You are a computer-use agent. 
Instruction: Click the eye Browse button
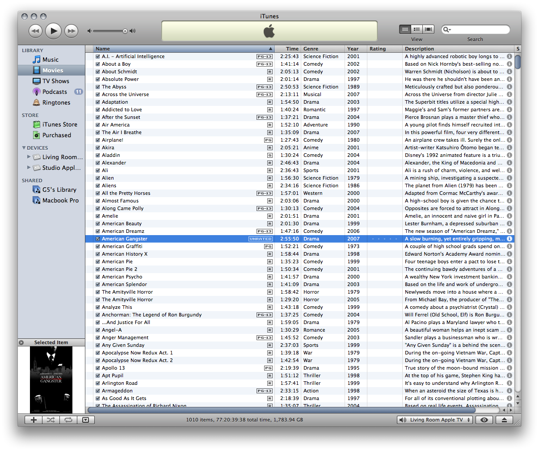(484, 420)
